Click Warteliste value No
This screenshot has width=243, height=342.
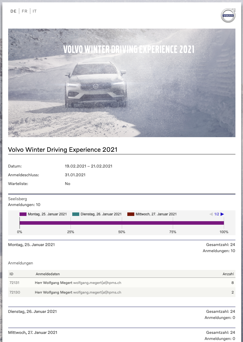tap(68, 184)
